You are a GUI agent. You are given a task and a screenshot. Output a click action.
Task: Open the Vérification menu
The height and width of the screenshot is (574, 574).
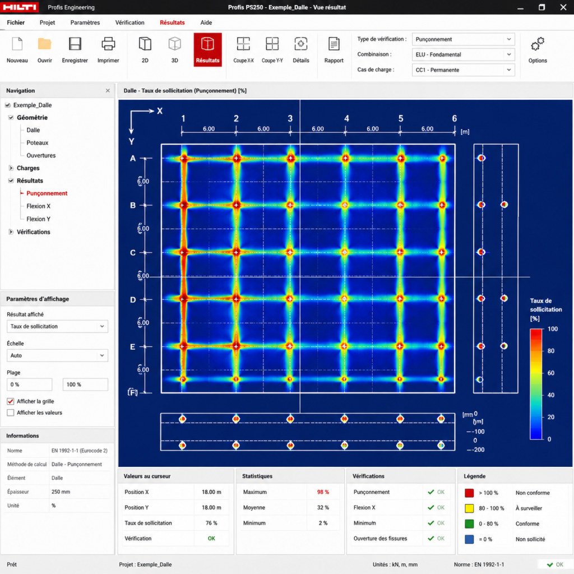[130, 22]
